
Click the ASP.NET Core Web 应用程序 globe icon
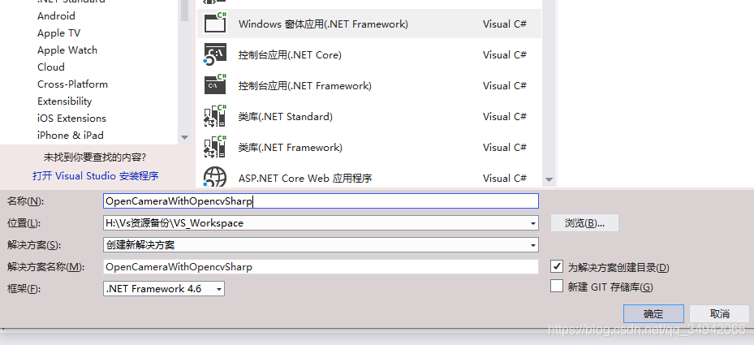point(215,177)
